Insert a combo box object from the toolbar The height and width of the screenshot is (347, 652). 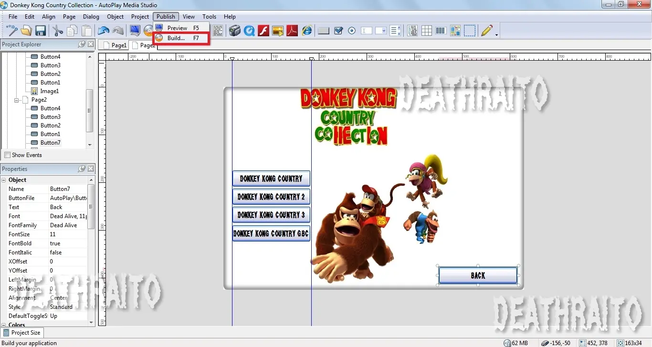(381, 31)
